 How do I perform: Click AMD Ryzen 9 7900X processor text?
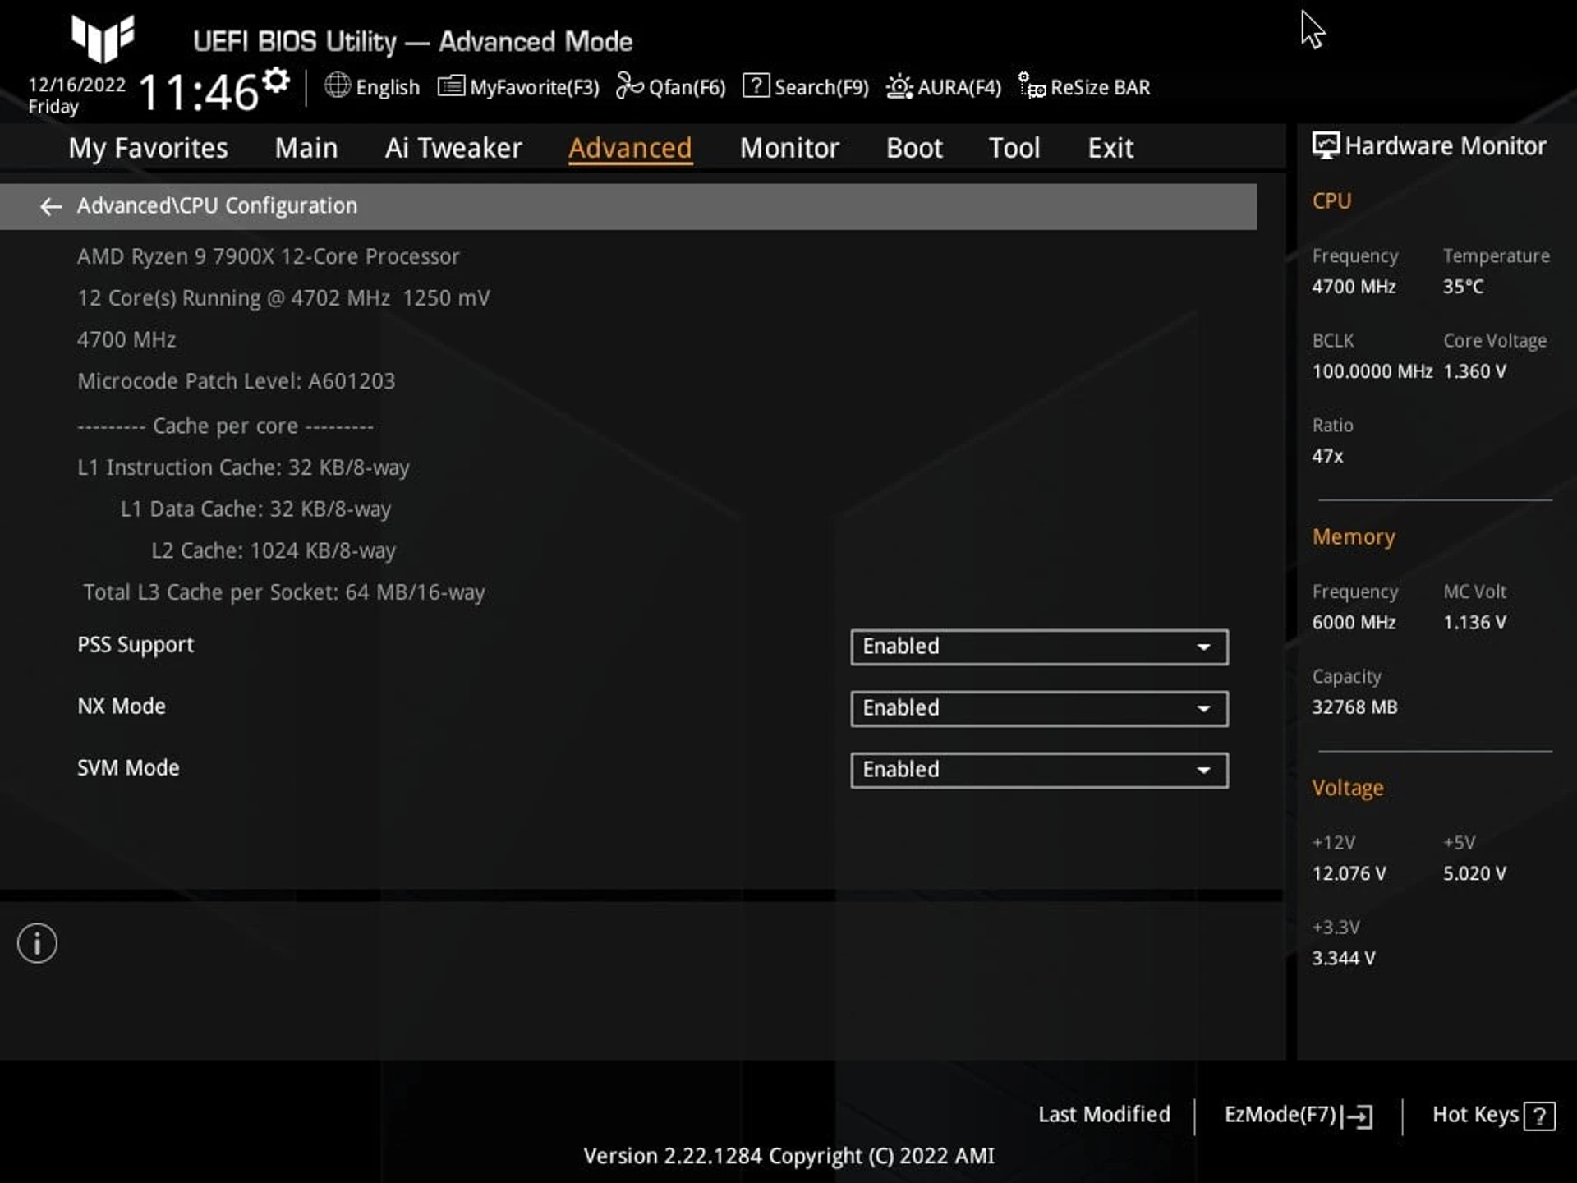coord(269,256)
